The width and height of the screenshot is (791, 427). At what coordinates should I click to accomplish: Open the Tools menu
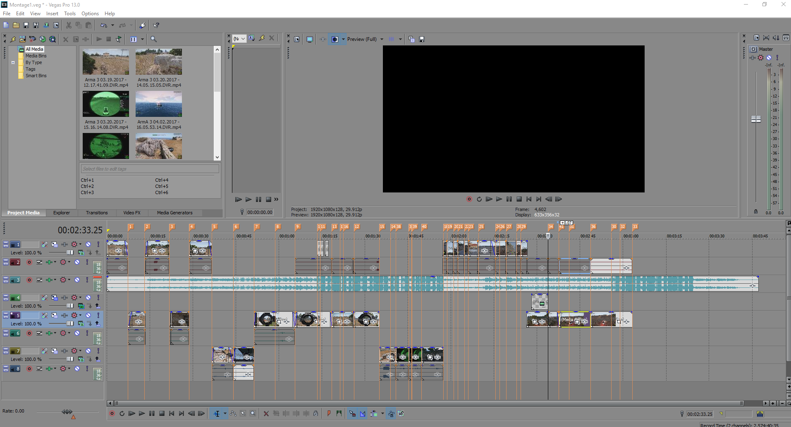pyautogui.click(x=70, y=14)
